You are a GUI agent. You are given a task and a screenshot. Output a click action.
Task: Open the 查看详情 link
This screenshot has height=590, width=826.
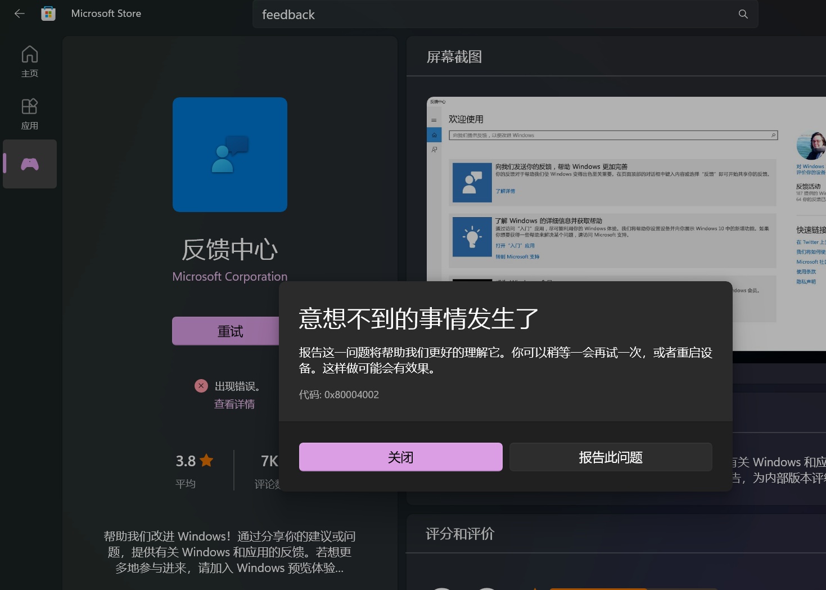tap(234, 404)
